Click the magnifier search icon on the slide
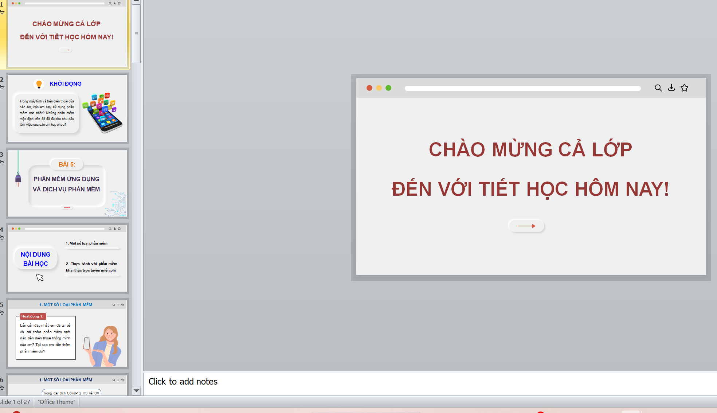Viewport: 717px width, 413px height. click(x=658, y=88)
